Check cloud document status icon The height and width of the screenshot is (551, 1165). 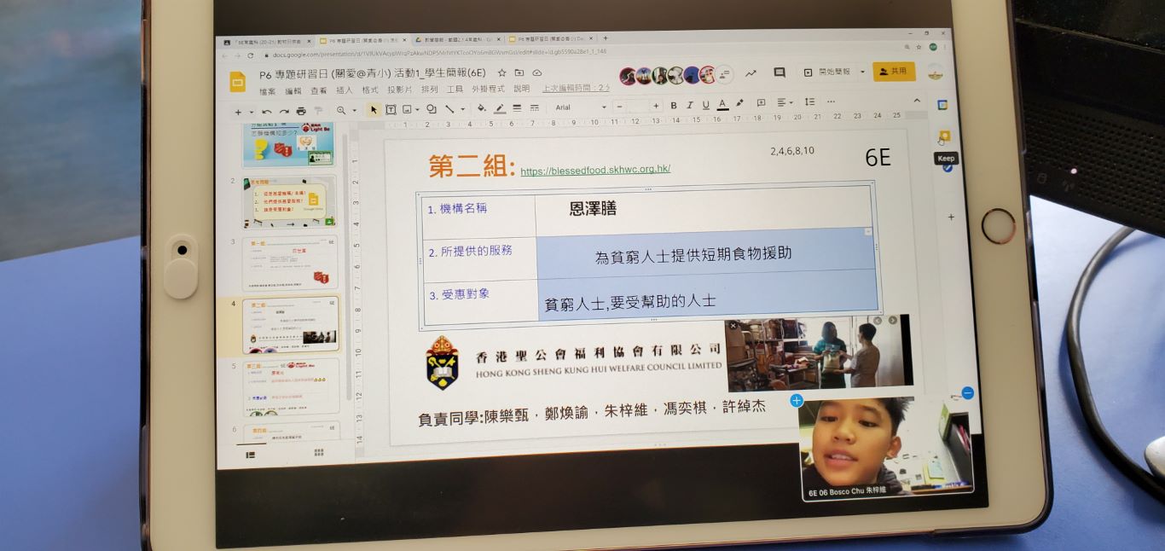point(537,73)
